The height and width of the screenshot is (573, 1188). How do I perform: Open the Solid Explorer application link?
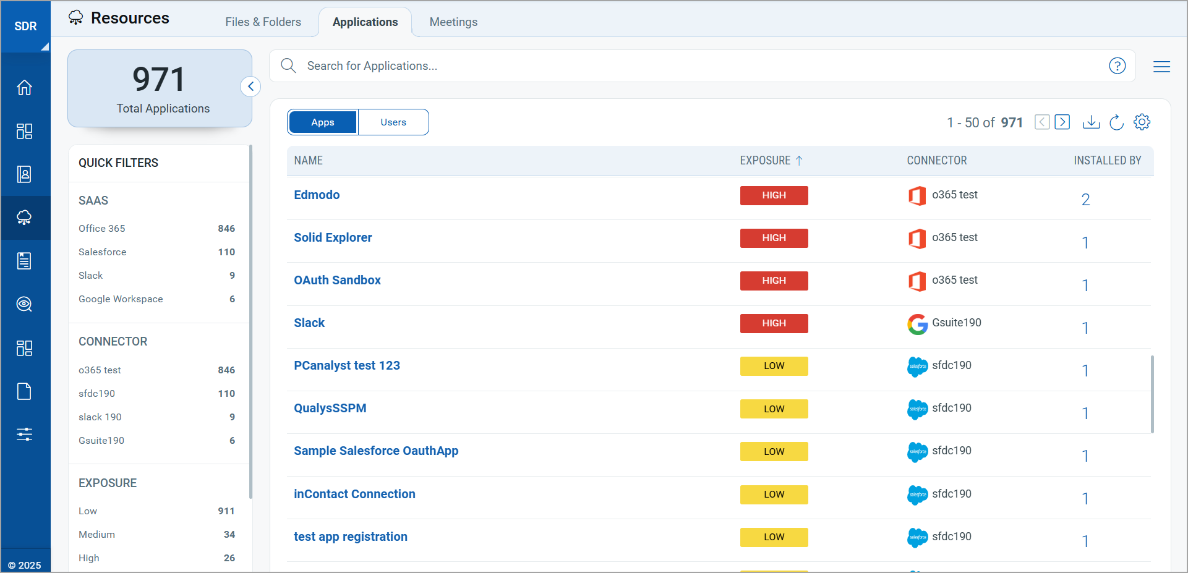coord(333,237)
